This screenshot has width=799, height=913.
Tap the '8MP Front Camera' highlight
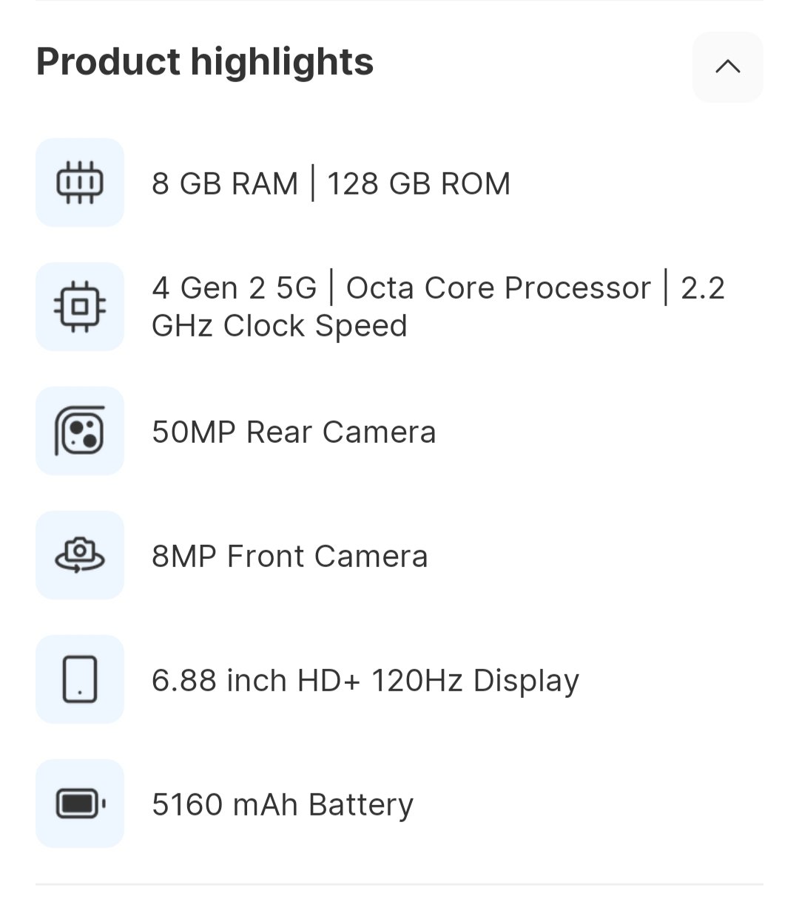coord(289,557)
